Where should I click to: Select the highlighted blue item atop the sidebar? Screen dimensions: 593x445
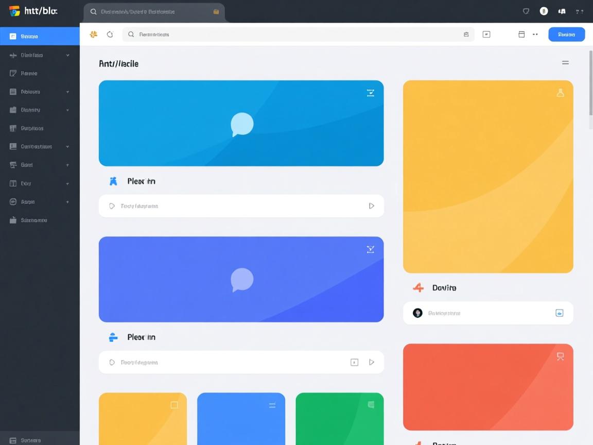pos(40,37)
